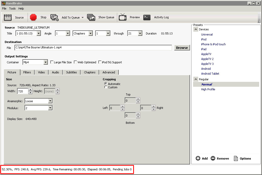Select the iPad preset

[x=204, y=49]
